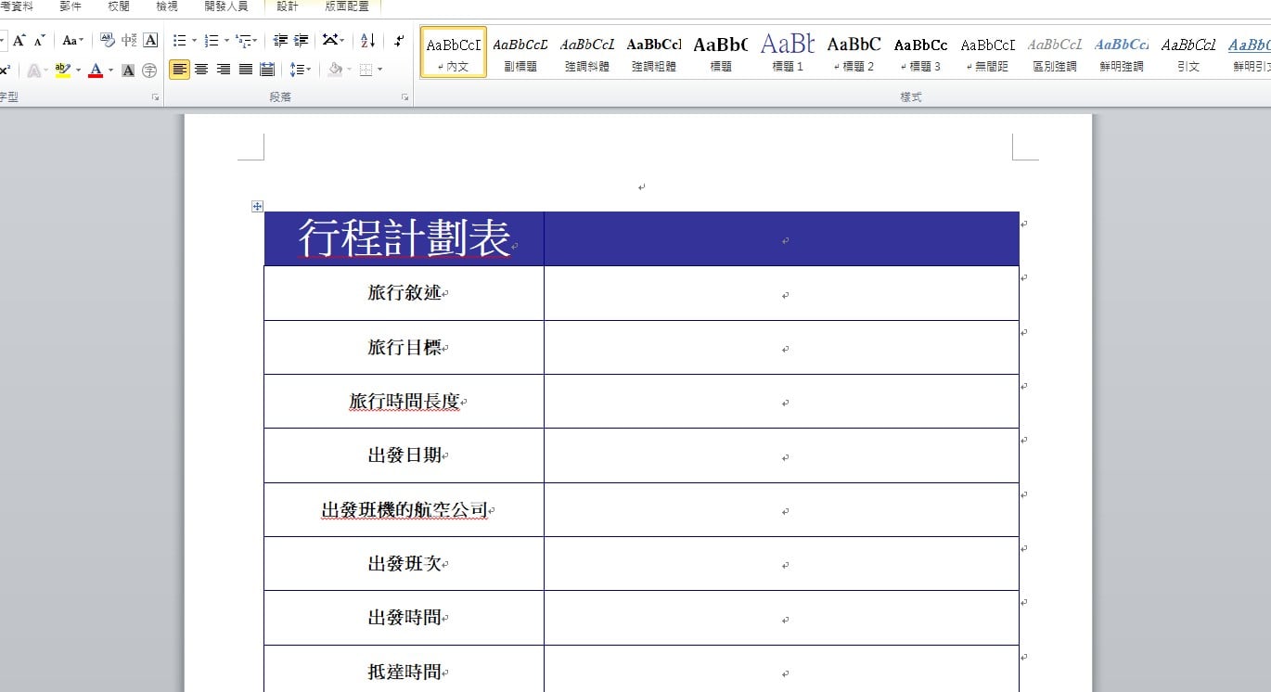
Task: Open the 開發人員 ribbon tab
Action: 225,6
